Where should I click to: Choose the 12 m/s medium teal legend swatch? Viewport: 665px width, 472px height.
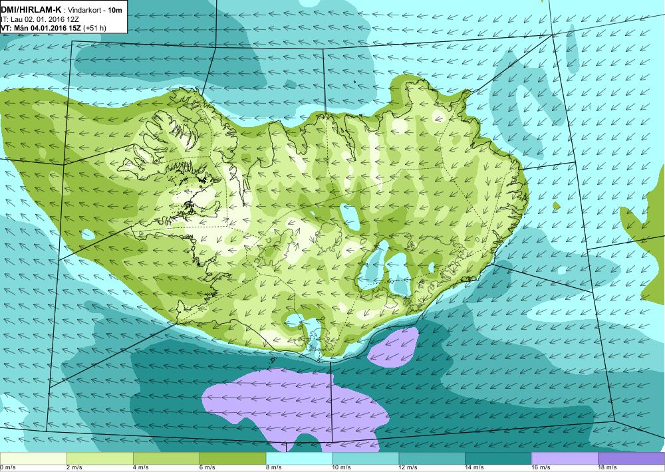432,459
